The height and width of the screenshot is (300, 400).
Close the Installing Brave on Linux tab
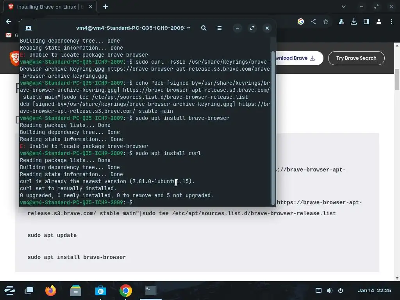pos(91,7)
